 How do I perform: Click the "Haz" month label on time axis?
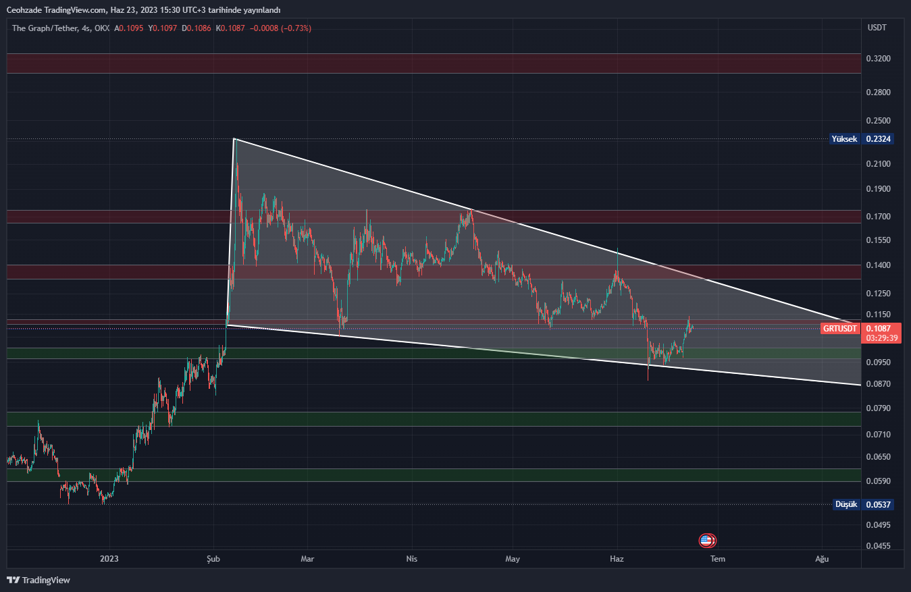coord(617,559)
